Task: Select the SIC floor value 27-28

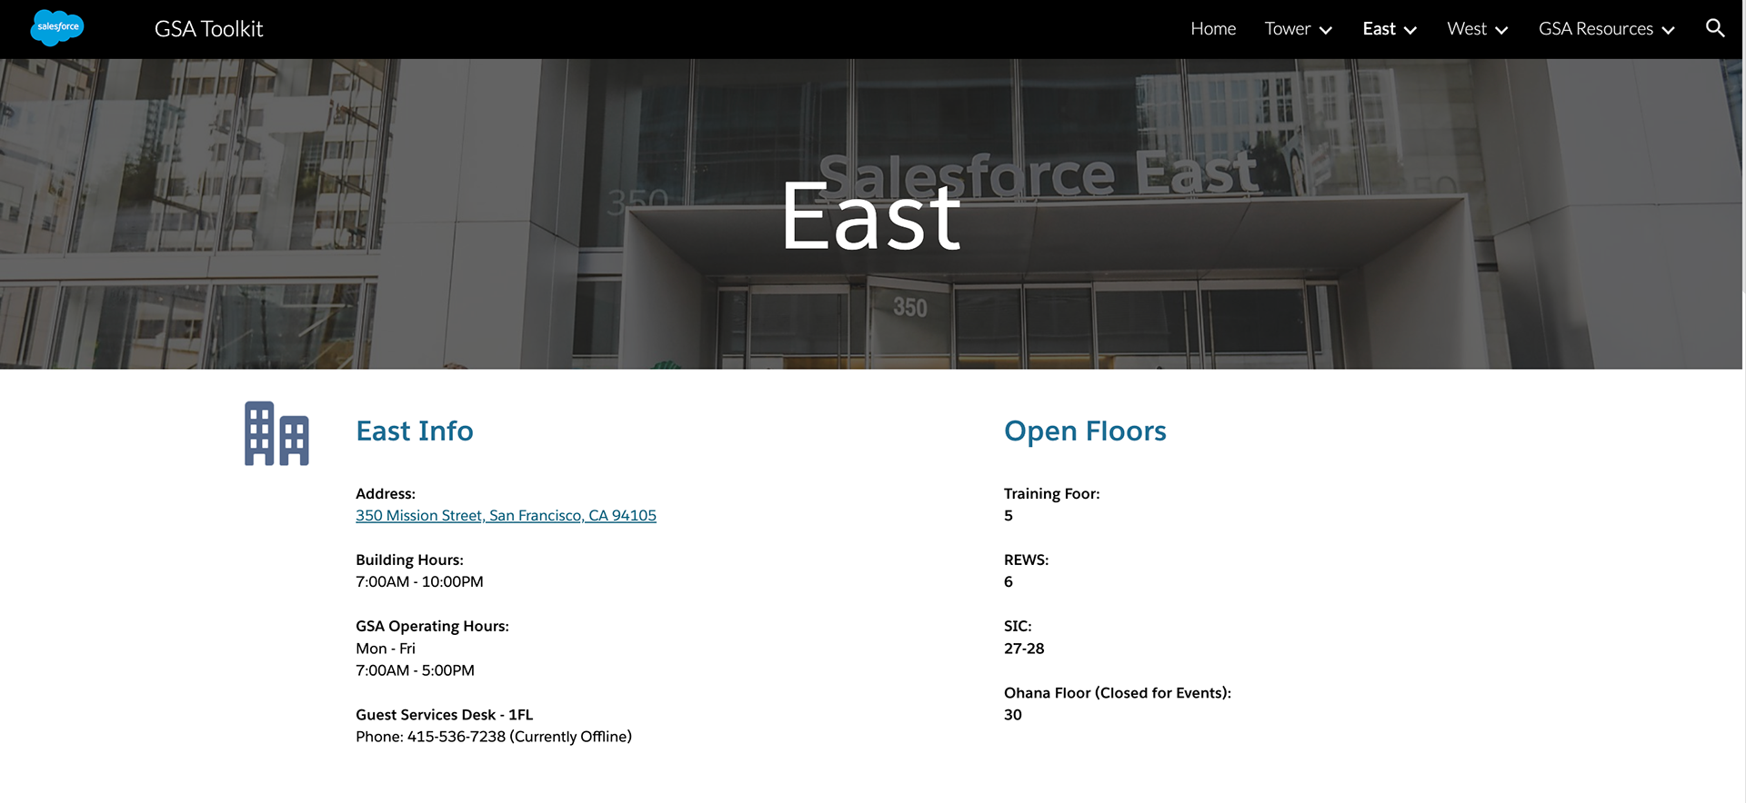Action: point(1024,649)
